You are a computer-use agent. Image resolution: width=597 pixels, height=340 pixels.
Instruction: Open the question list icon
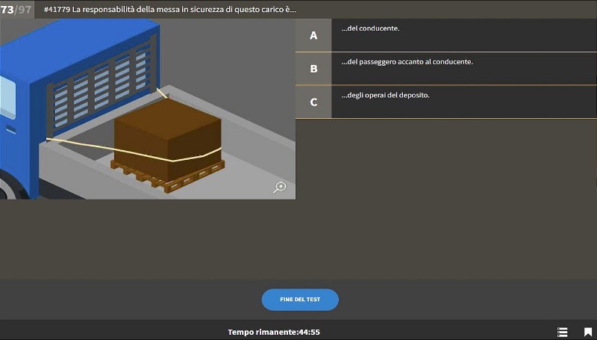(x=563, y=332)
